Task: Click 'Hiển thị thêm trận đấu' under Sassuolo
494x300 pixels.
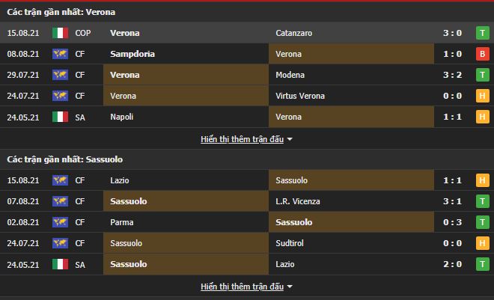Action: click(242, 287)
